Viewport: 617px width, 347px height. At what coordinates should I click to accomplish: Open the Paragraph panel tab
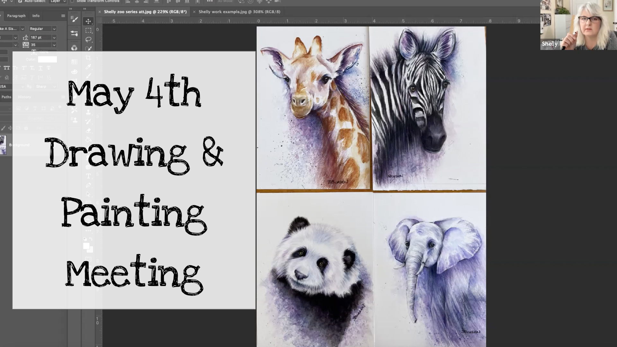click(16, 16)
